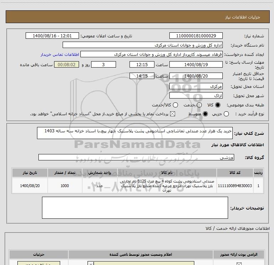274x265 pixels.
Task: Click the unit cell عدد
Action: (x=99, y=186)
